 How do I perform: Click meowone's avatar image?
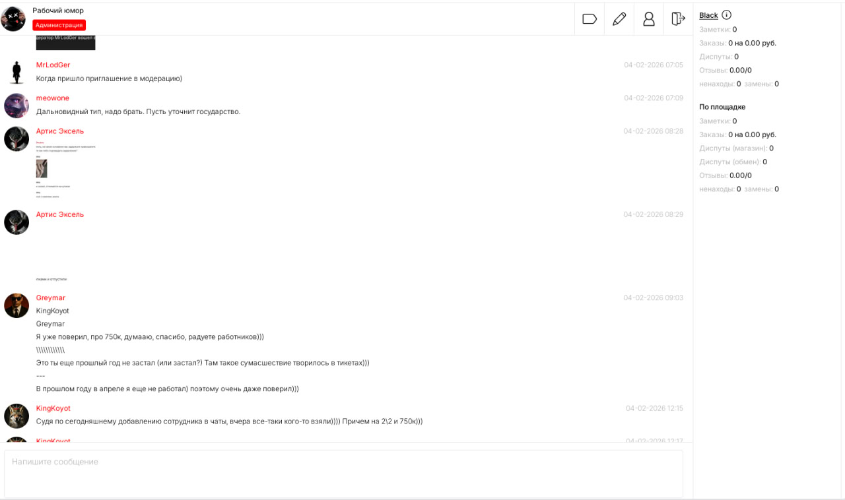tap(17, 106)
